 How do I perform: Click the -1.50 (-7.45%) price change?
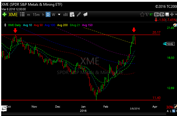click(x=167, y=20)
